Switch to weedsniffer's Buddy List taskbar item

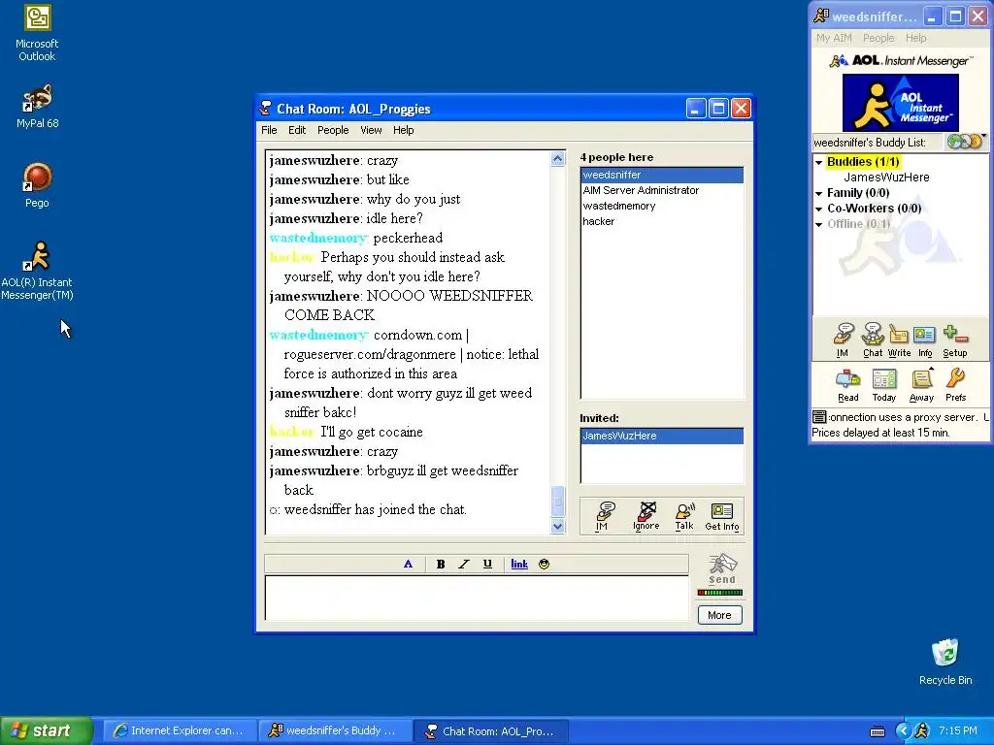[x=334, y=730]
